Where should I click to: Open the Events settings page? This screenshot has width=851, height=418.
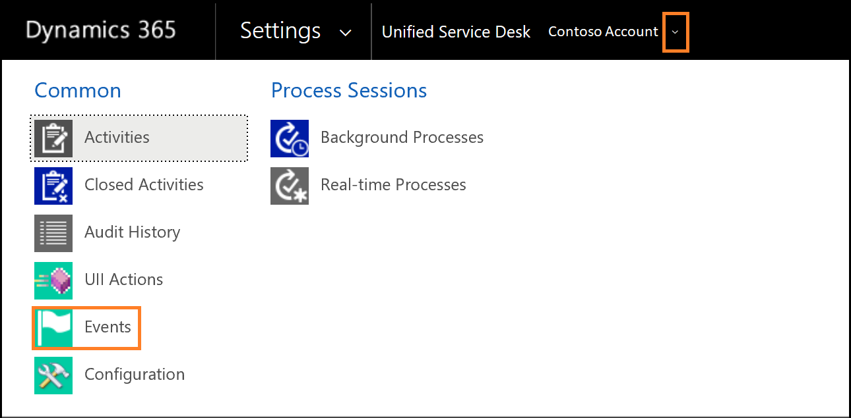tap(109, 327)
